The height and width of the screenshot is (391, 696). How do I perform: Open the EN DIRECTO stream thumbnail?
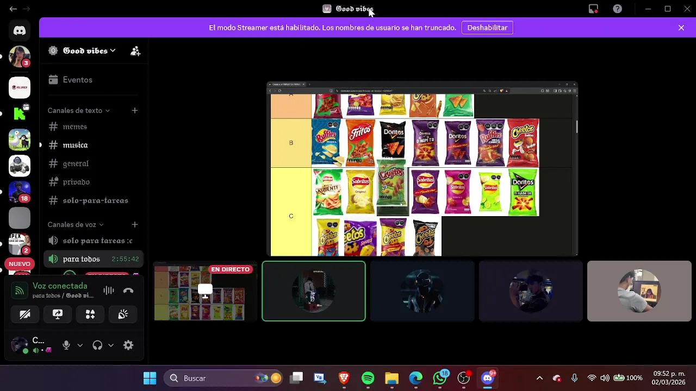click(205, 291)
